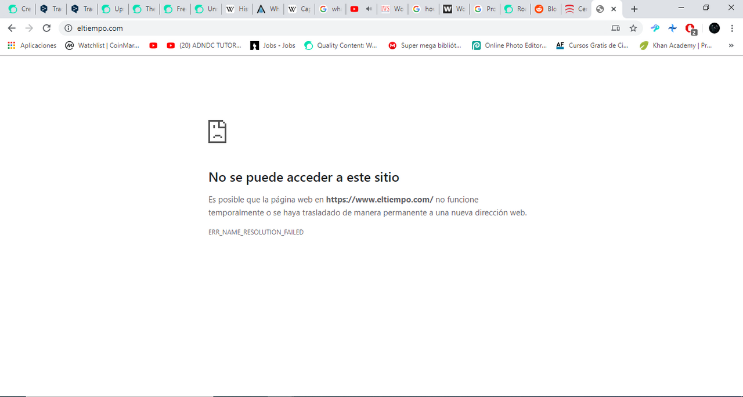The image size is (743, 397).
Task: Open a new tab with plus button
Action: (634, 9)
